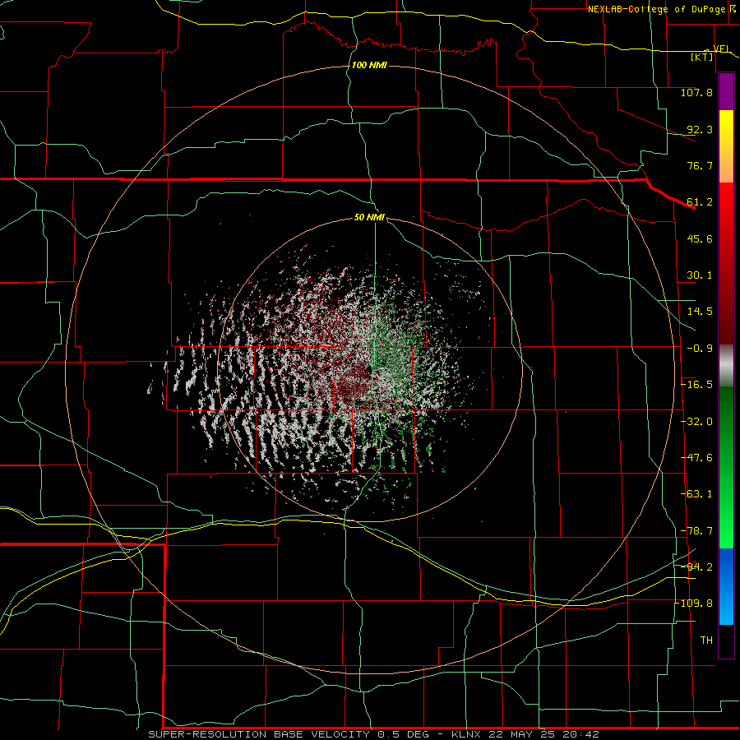Click the 92.3 velocity scale value
This screenshot has height=740, width=740.
click(x=700, y=129)
